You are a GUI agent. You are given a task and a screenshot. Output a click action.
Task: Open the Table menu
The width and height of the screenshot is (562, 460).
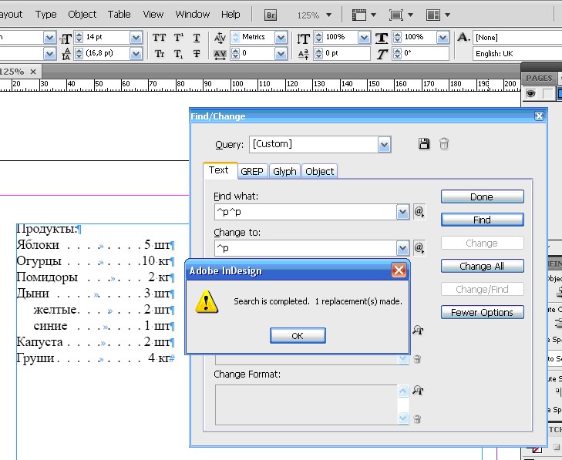pyautogui.click(x=119, y=15)
